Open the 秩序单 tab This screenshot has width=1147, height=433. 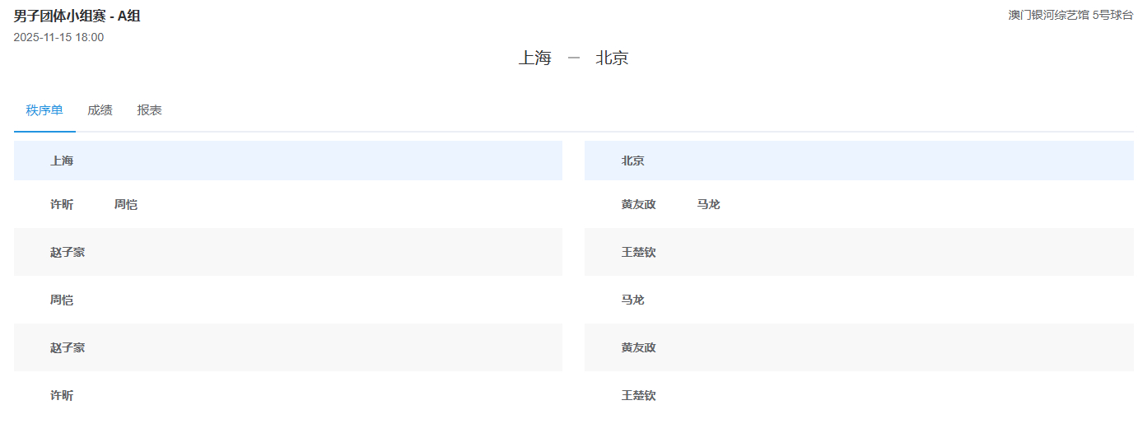(x=44, y=110)
